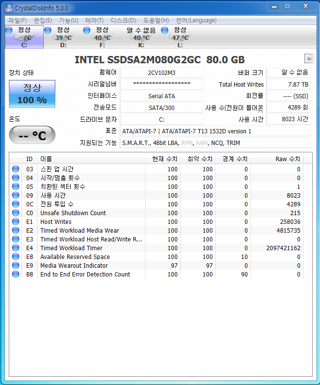
Task: Minimize the CrystalDiskInfo window
Action: tap(274, 6)
